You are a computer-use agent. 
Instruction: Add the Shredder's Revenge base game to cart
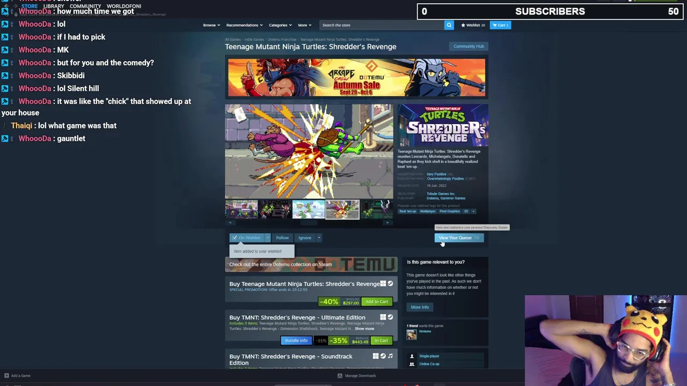(377, 302)
